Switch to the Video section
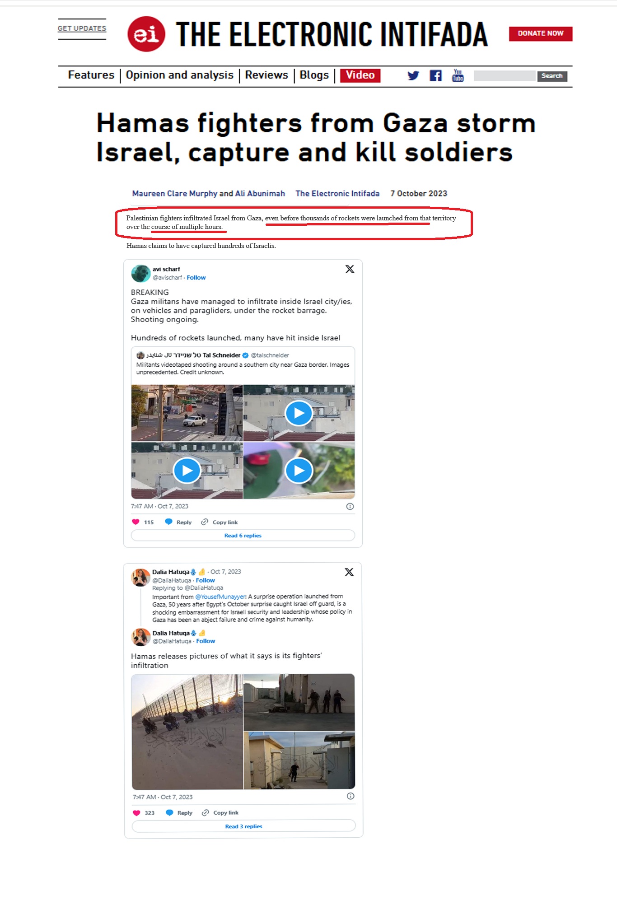The height and width of the screenshot is (905, 617). [x=360, y=75]
